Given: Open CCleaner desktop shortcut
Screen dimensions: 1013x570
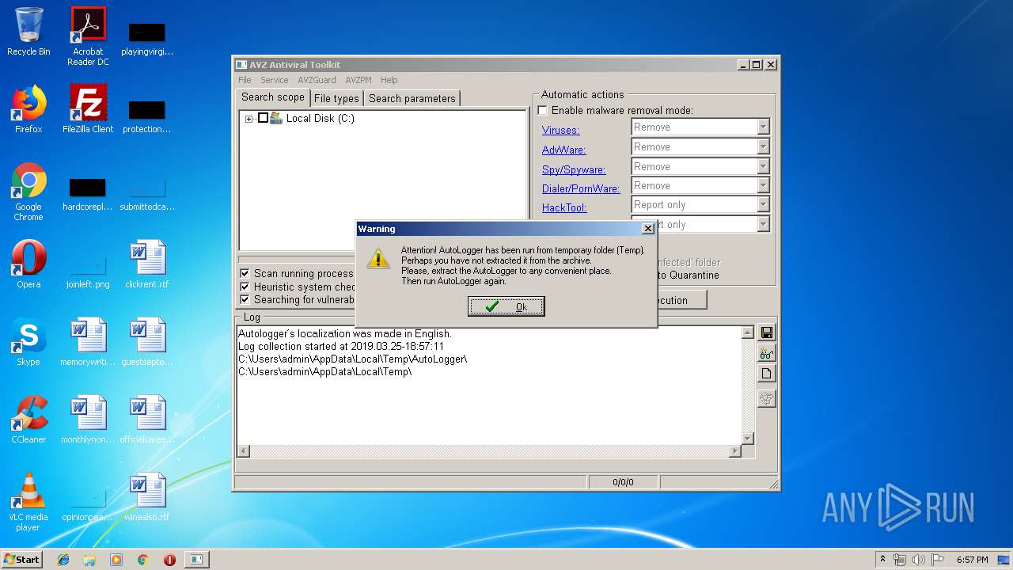Looking at the screenshot, I should coord(28,420).
